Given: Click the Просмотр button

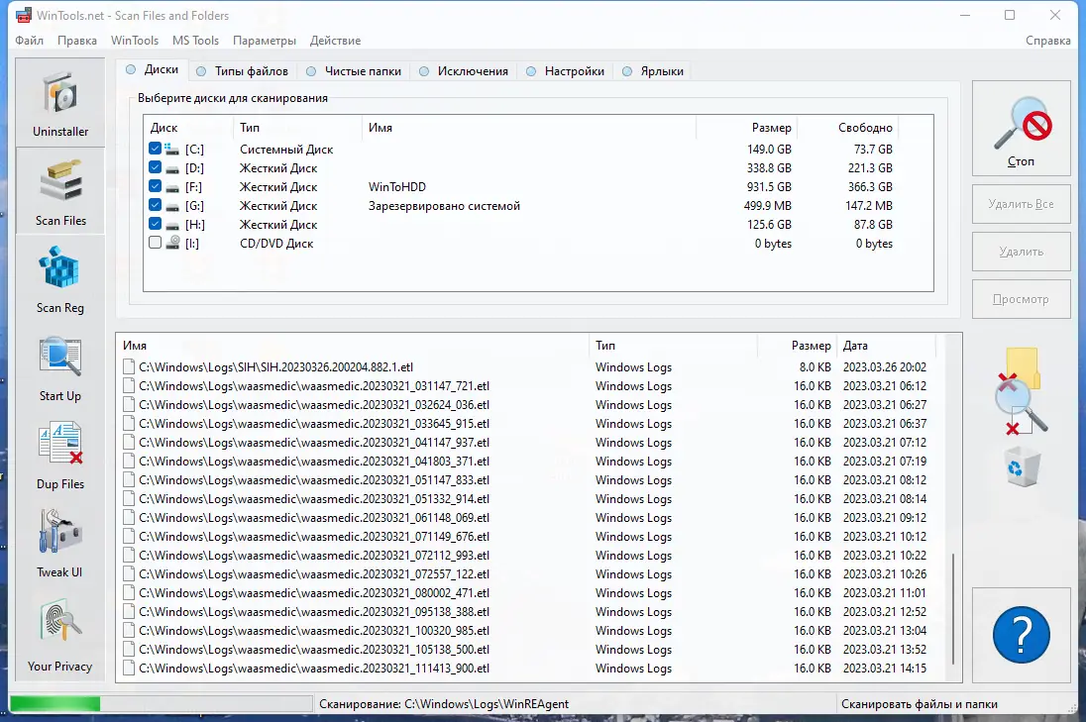Looking at the screenshot, I should click(x=1021, y=299).
